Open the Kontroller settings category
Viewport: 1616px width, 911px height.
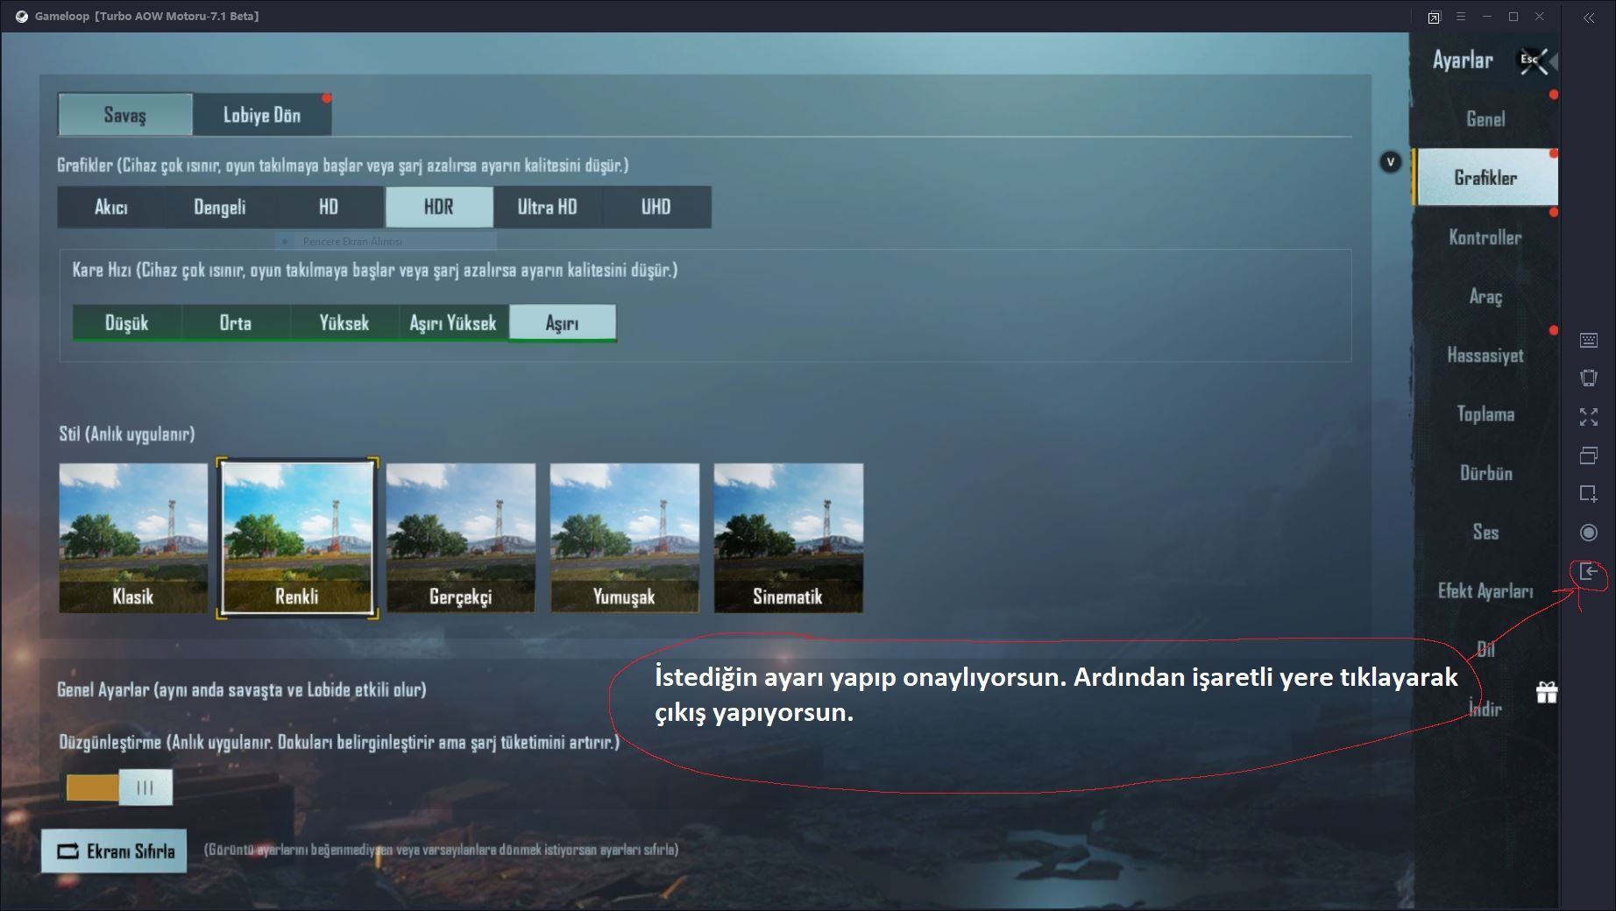[1485, 237]
